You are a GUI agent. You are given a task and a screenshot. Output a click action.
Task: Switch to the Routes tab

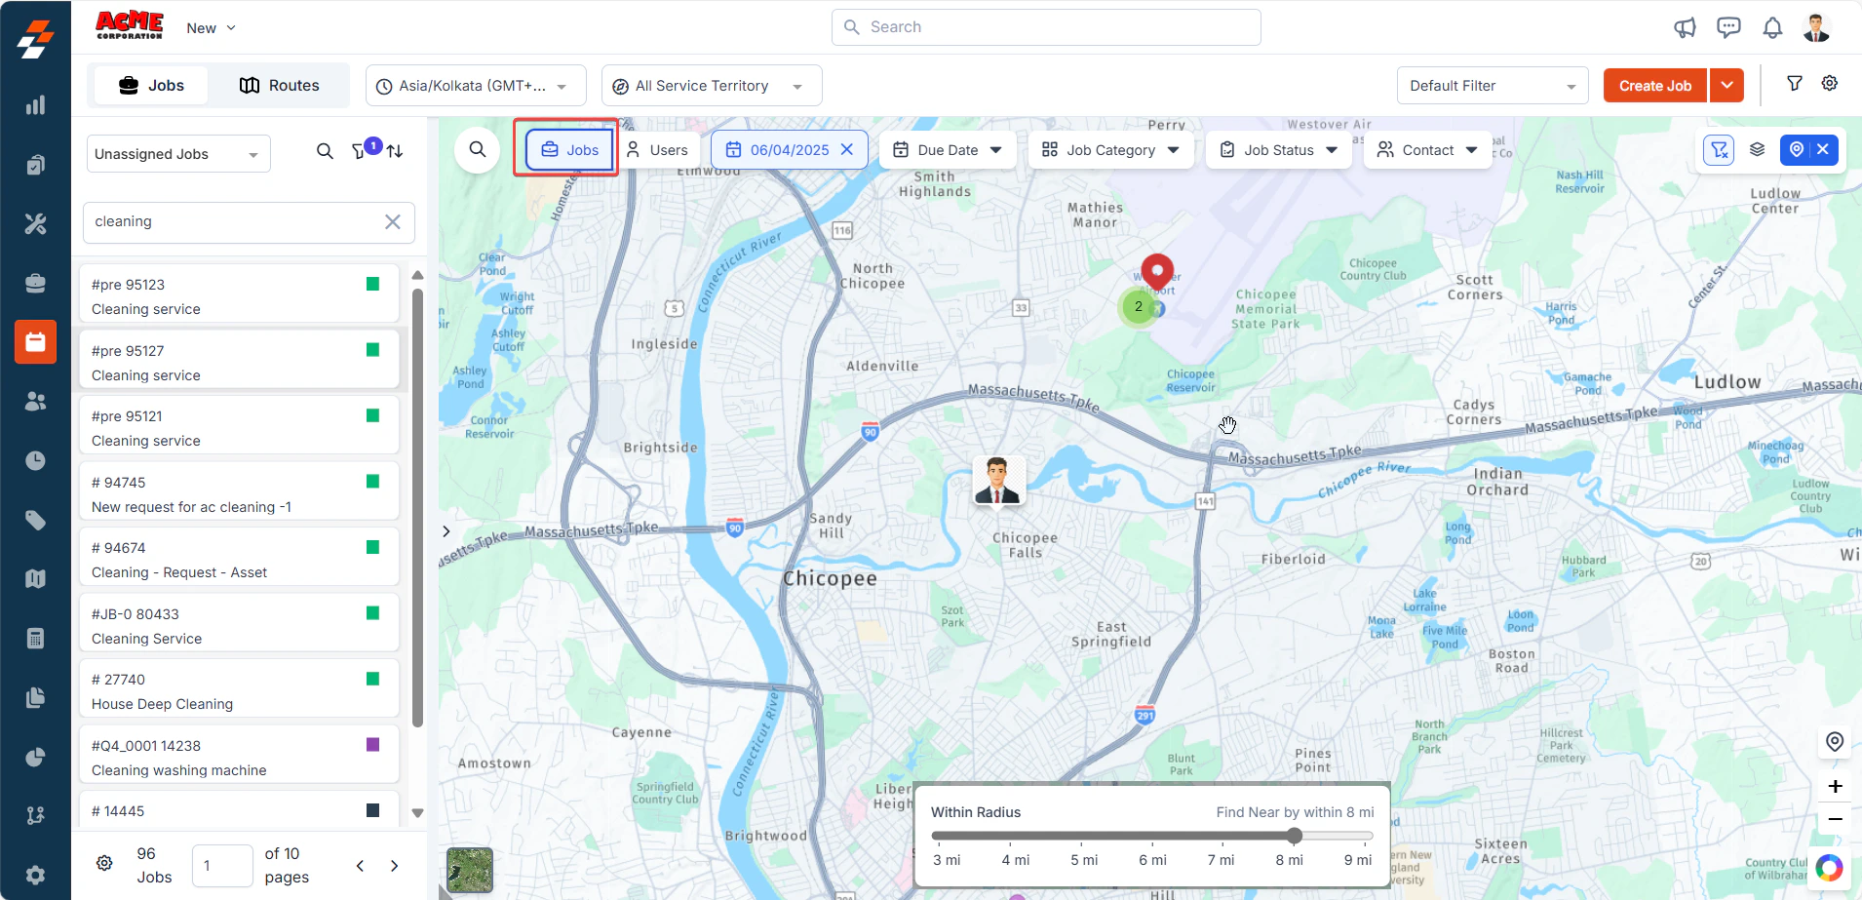(x=280, y=86)
